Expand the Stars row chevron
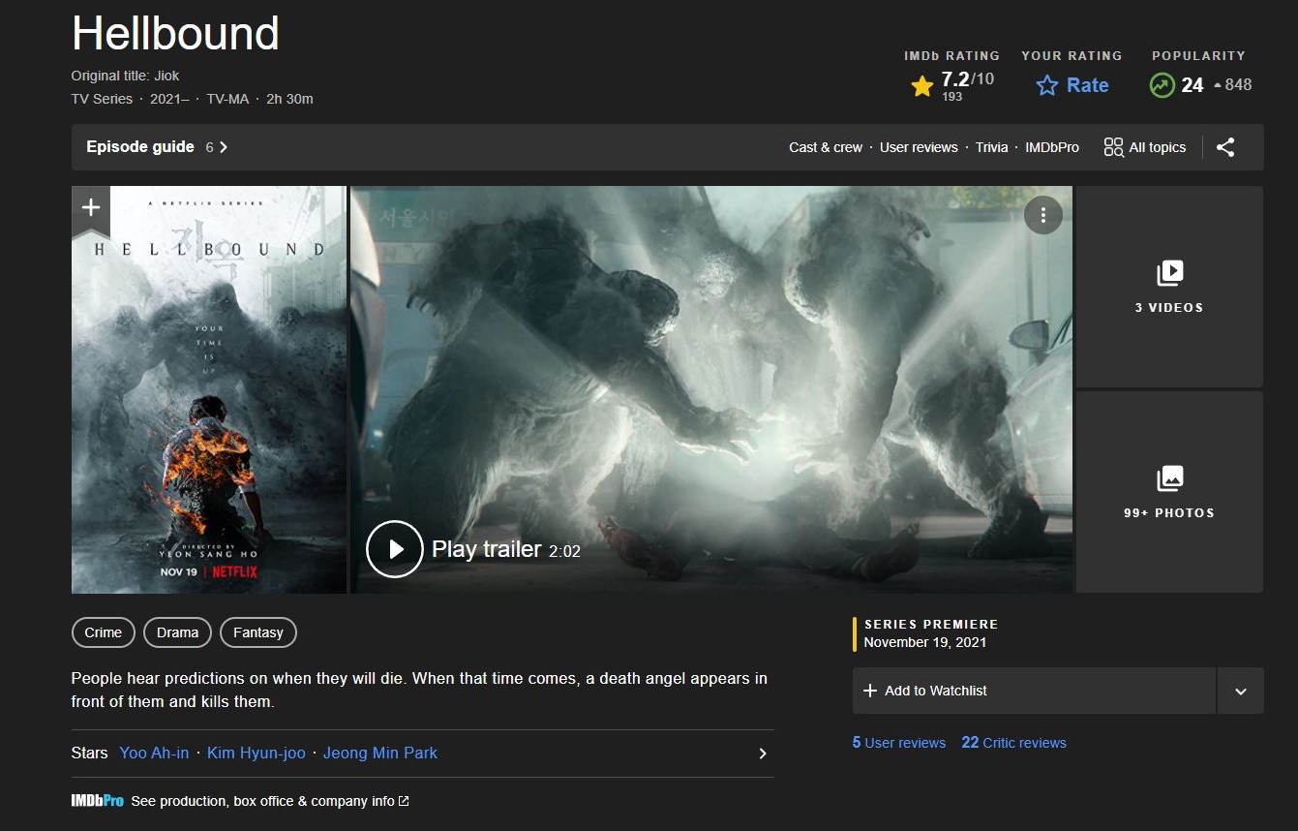1298x831 pixels. click(763, 754)
